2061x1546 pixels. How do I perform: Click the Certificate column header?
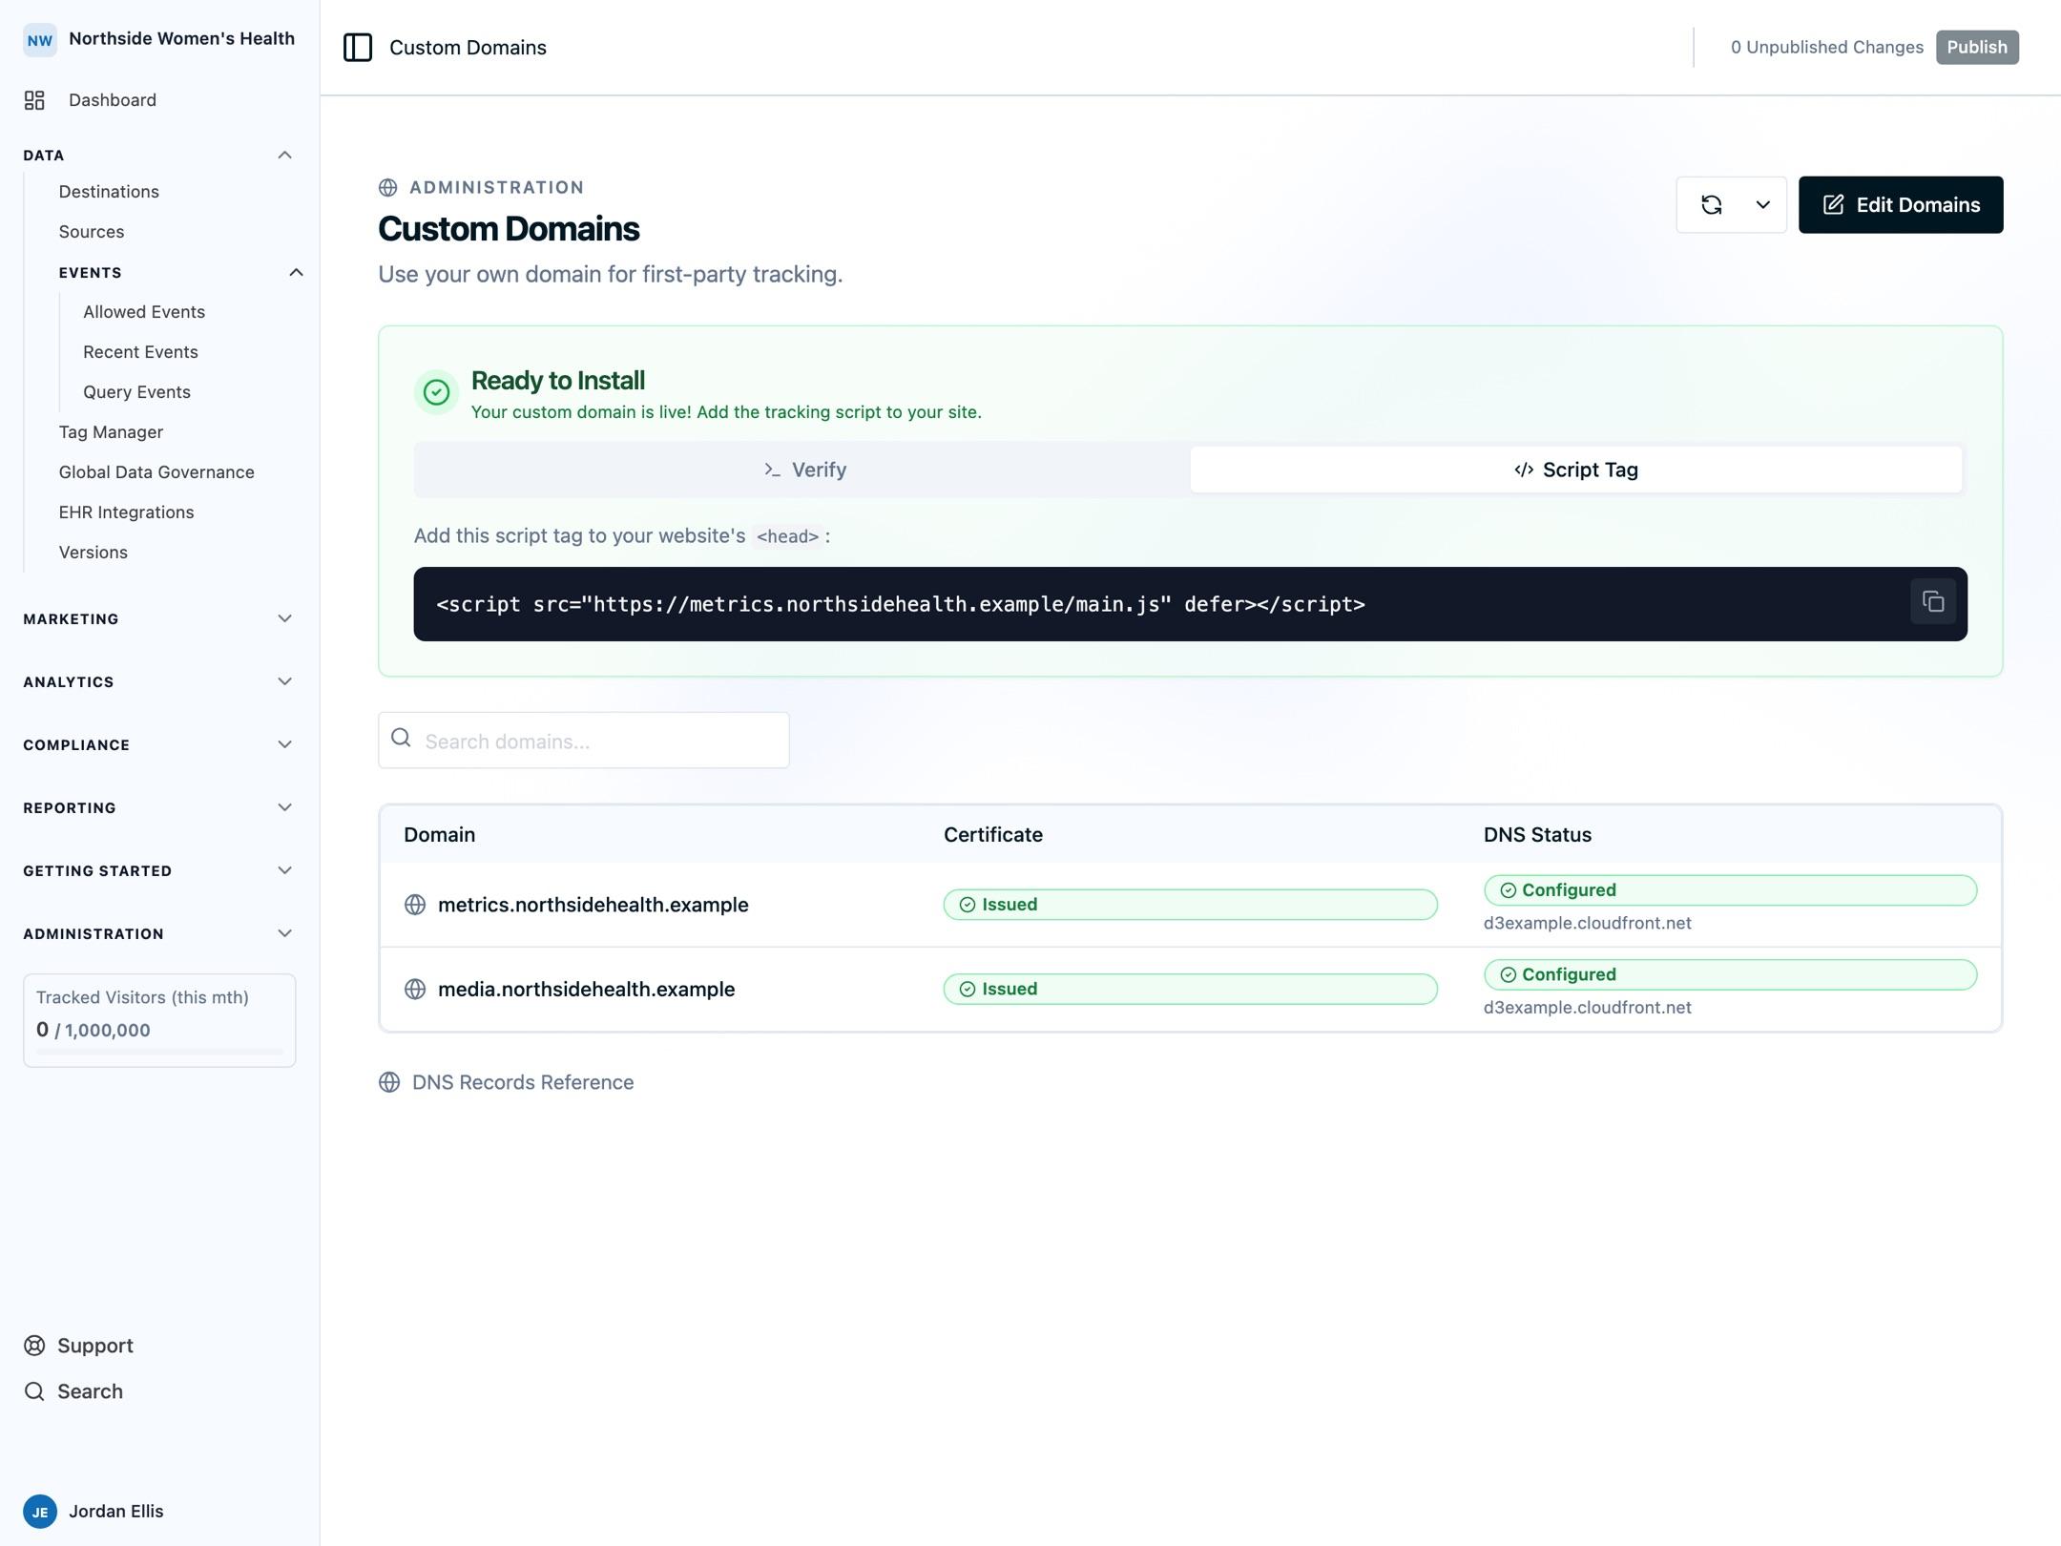992,835
